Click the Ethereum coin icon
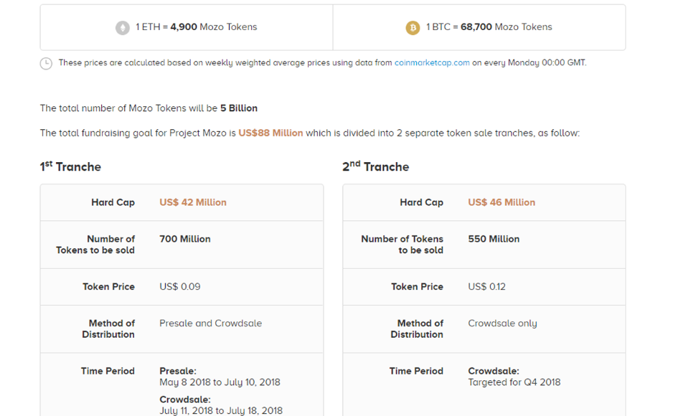The image size is (691, 416). (x=123, y=28)
